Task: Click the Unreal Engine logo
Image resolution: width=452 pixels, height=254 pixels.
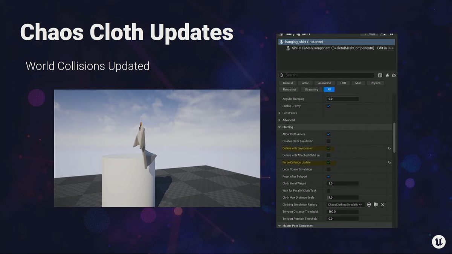Action: click(439, 241)
